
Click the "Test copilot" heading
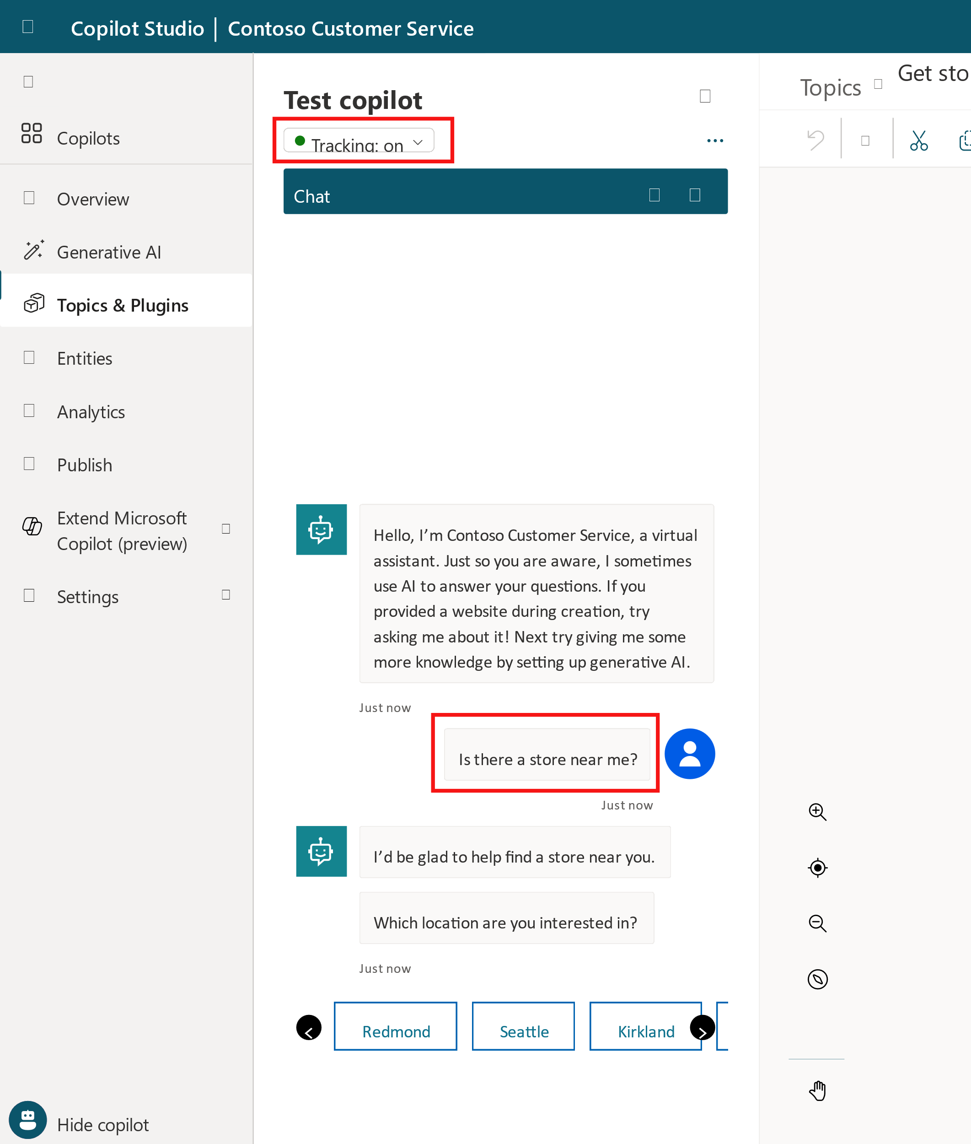pyautogui.click(x=353, y=100)
